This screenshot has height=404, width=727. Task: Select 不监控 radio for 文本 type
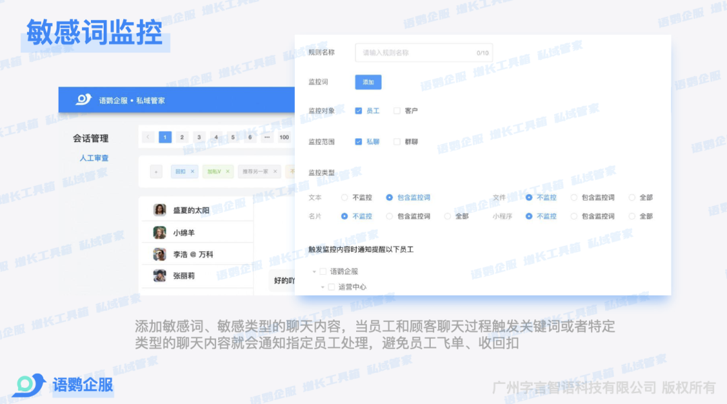345,198
